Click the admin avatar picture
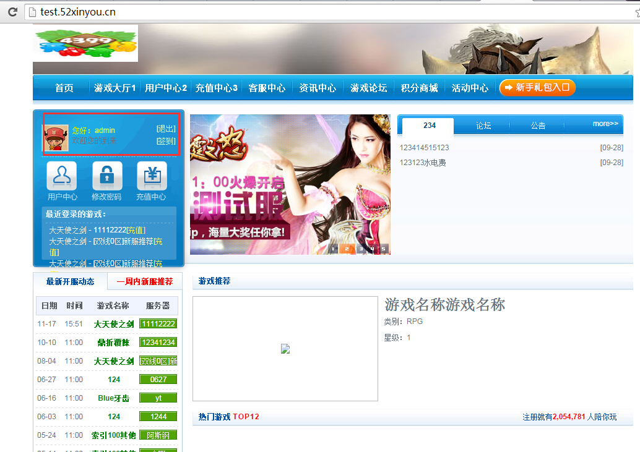The width and height of the screenshot is (640, 452). (56, 139)
